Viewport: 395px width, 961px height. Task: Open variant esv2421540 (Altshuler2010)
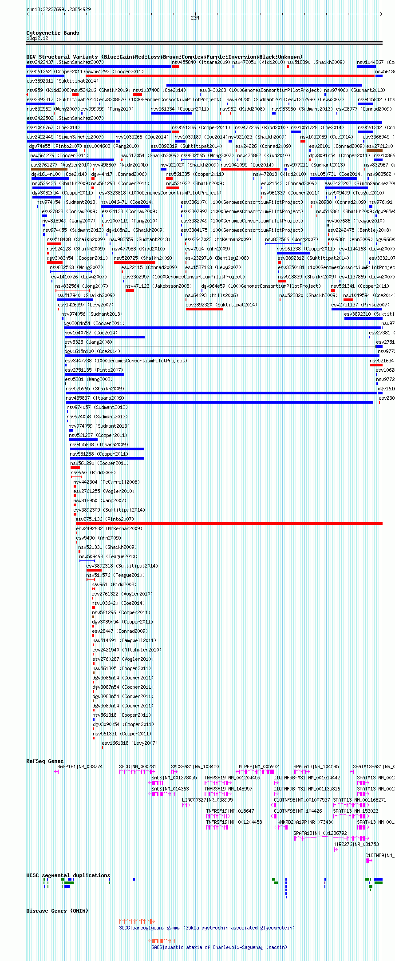click(127, 650)
